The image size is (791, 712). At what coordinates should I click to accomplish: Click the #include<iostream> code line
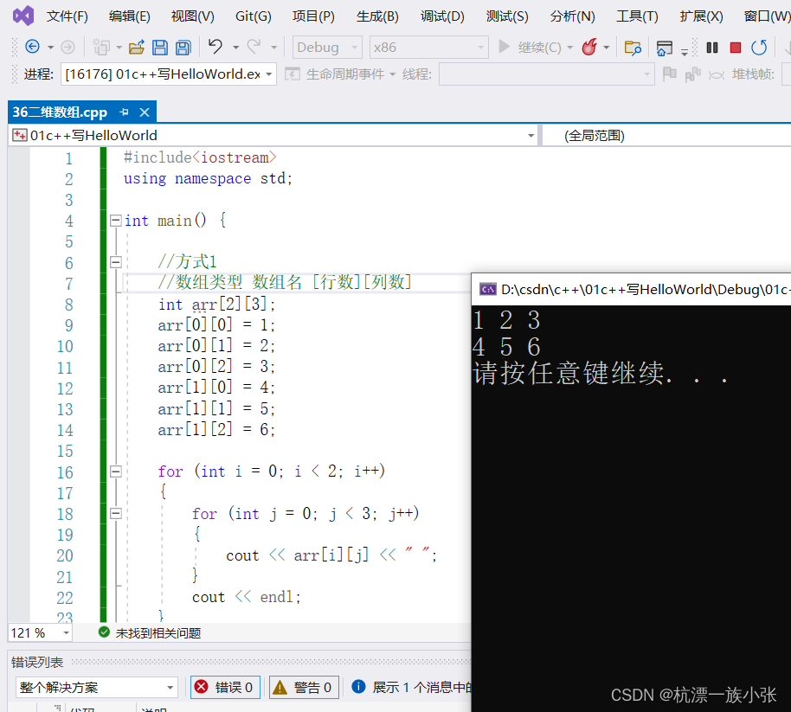[x=200, y=157]
